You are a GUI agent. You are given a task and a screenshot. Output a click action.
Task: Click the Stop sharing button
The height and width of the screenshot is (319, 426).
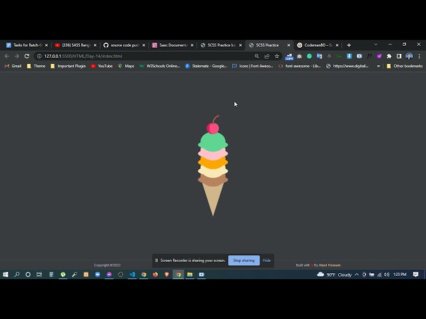click(x=244, y=261)
